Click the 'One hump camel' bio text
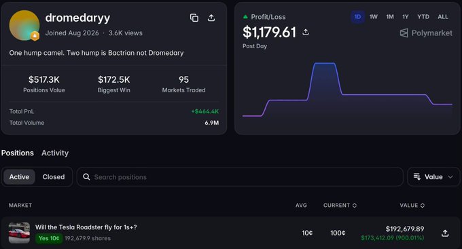The width and height of the screenshot is (462, 249). point(96,53)
